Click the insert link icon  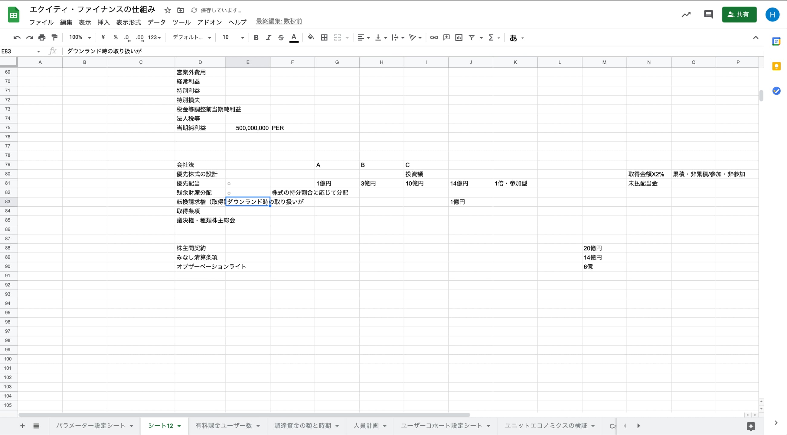[x=434, y=37]
